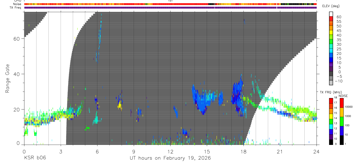Click the NOISE legend label "100"

click(347, 125)
